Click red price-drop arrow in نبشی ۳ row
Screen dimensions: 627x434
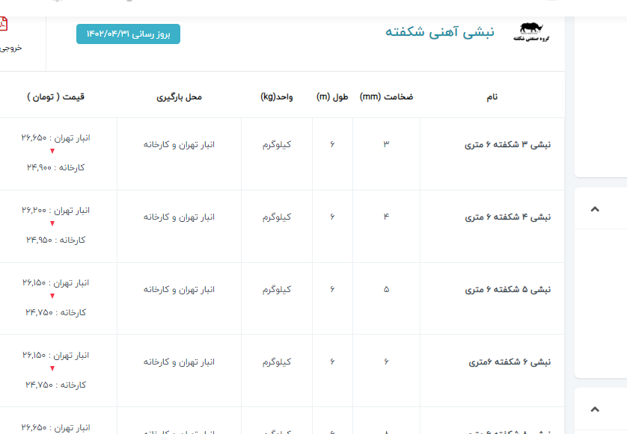click(52, 151)
